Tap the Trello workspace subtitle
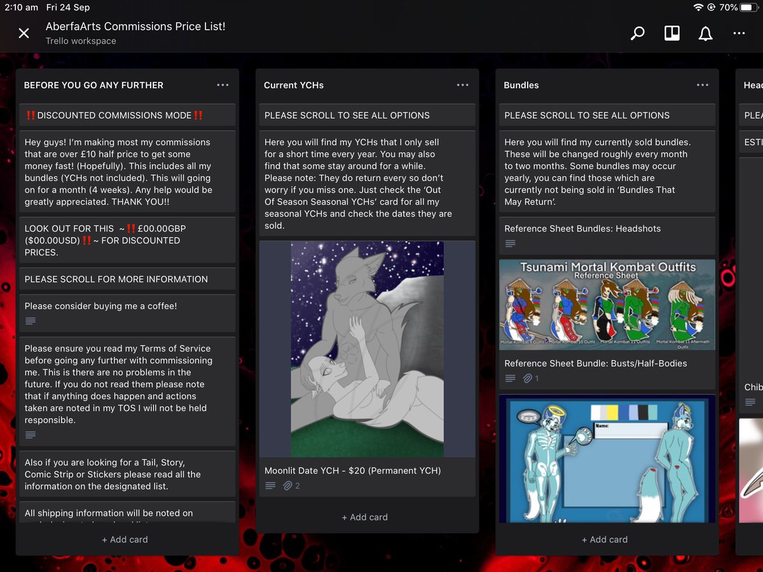 [81, 41]
